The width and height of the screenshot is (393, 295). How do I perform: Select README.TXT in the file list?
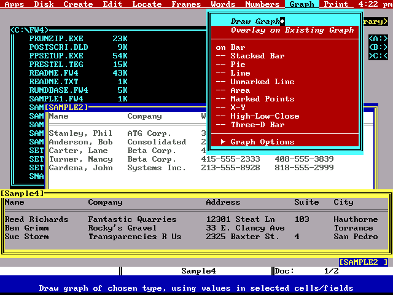pyautogui.click(x=53, y=82)
